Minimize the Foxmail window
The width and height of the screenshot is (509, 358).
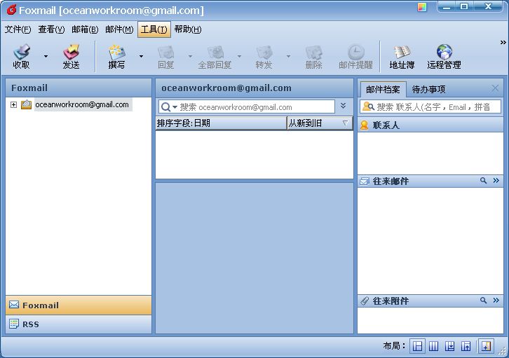[447, 6]
